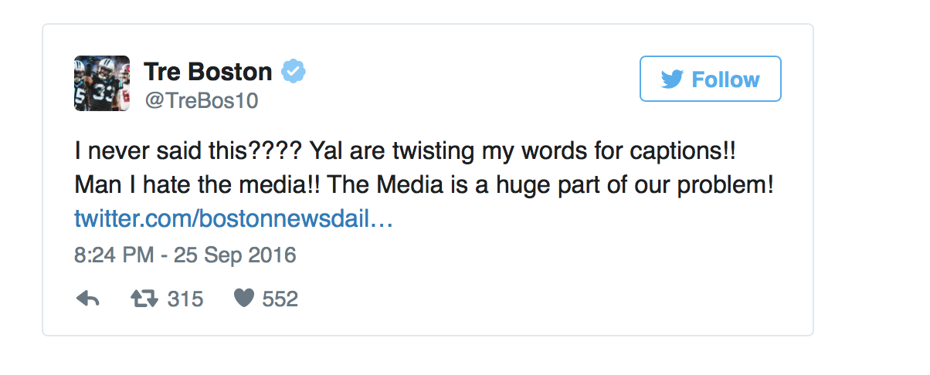Screen dimensions: 930x375
Task: Click the blue verified checkmark badge
Action: pyautogui.click(x=294, y=72)
